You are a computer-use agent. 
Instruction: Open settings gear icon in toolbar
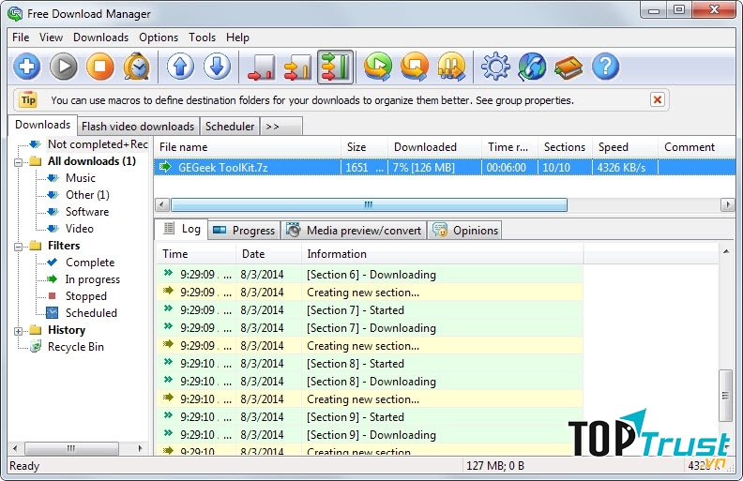coord(495,67)
